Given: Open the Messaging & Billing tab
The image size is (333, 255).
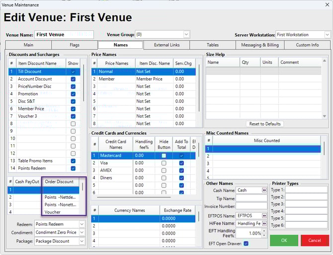Looking at the screenshot, I should (260, 45).
